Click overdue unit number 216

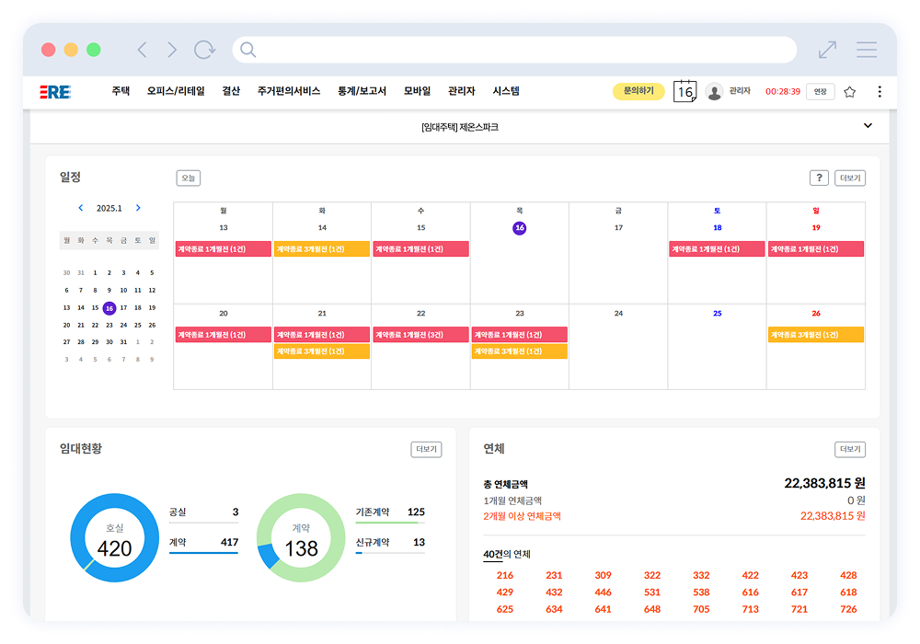click(x=505, y=576)
